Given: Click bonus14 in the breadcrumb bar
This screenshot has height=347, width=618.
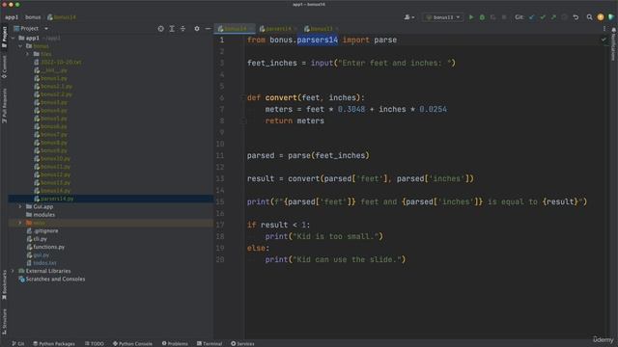Looking at the screenshot, I should point(62,17).
